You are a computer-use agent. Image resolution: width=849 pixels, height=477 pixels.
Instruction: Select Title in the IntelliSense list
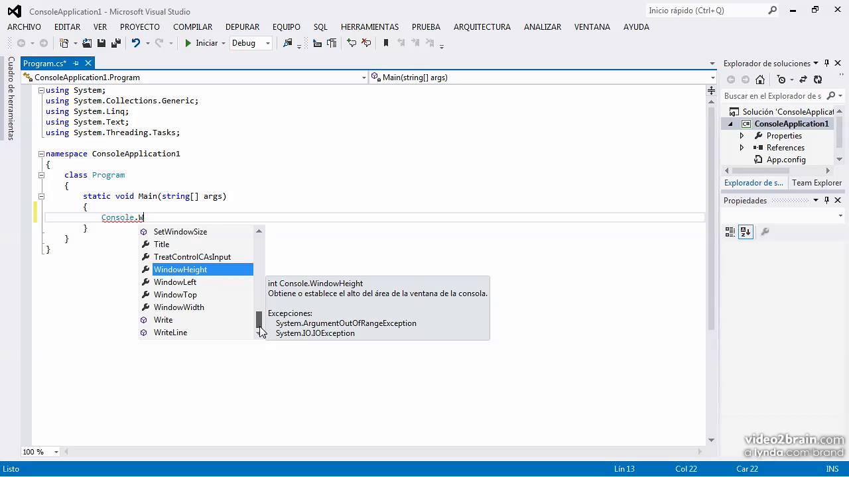click(x=196, y=244)
